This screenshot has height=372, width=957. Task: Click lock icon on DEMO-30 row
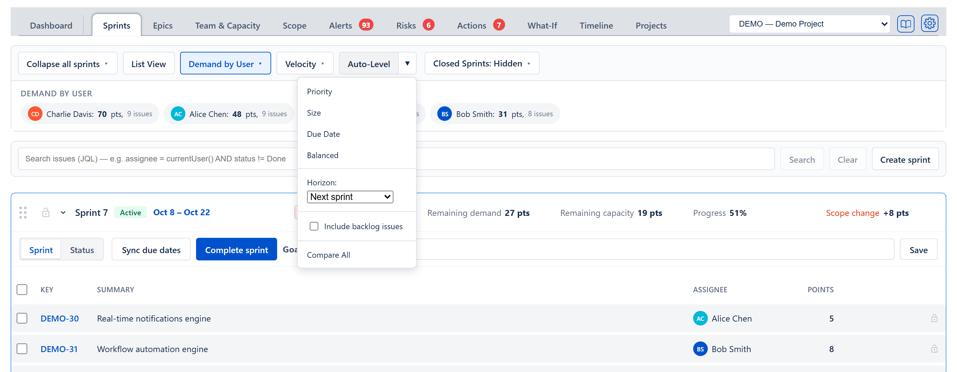(x=934, y=318)
